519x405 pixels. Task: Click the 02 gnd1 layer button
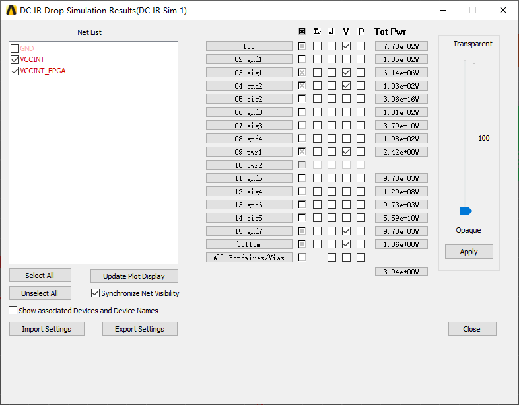tap(249, 59)
